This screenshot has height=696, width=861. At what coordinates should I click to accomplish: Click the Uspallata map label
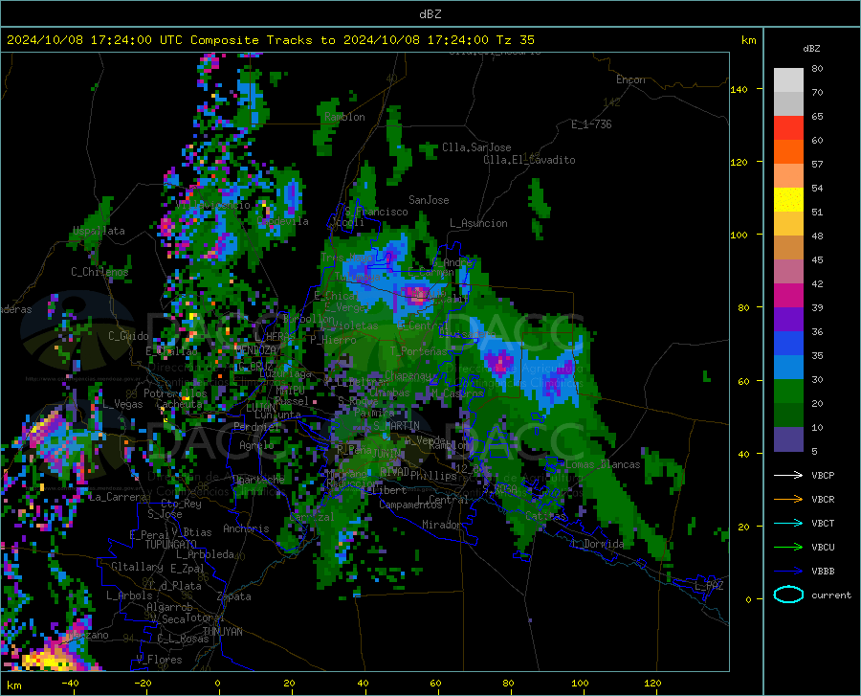tap(99, 231)
